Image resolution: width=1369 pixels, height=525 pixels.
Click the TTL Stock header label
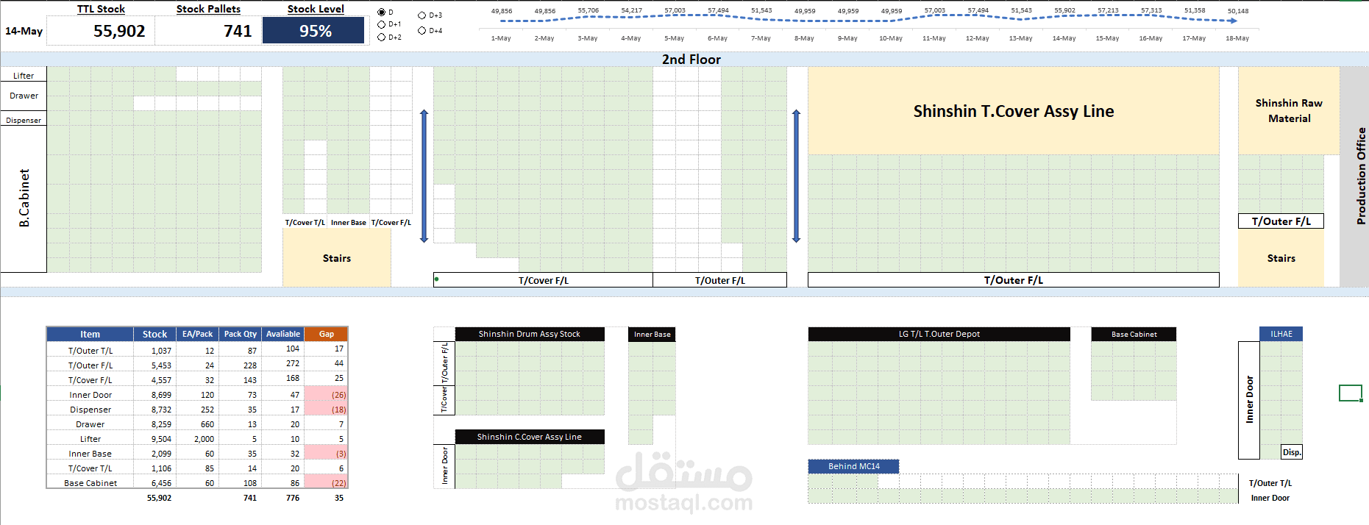[101, 9]
